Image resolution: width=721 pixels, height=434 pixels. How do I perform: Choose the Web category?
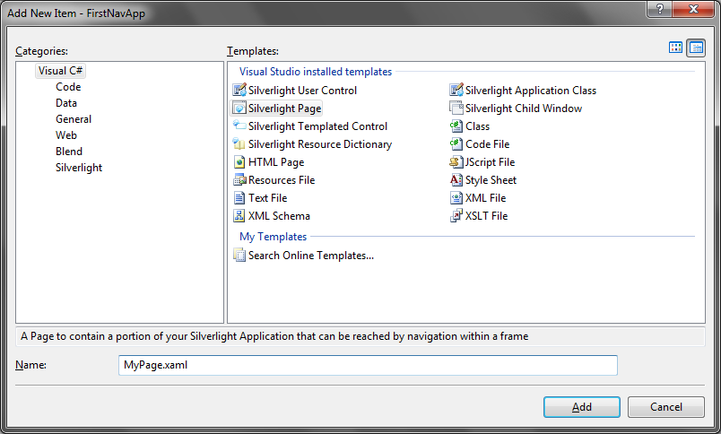click(x=66, y=135)
